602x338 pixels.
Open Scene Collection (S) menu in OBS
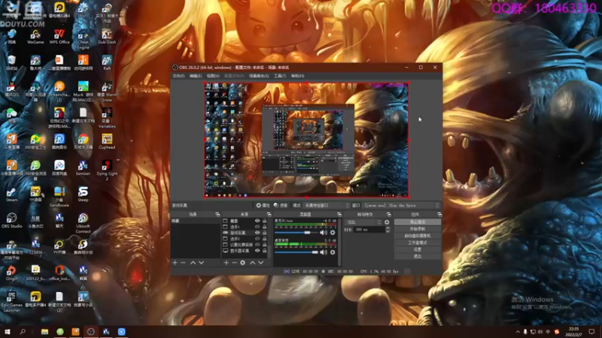pyautogui.click(x=259, y=76)
